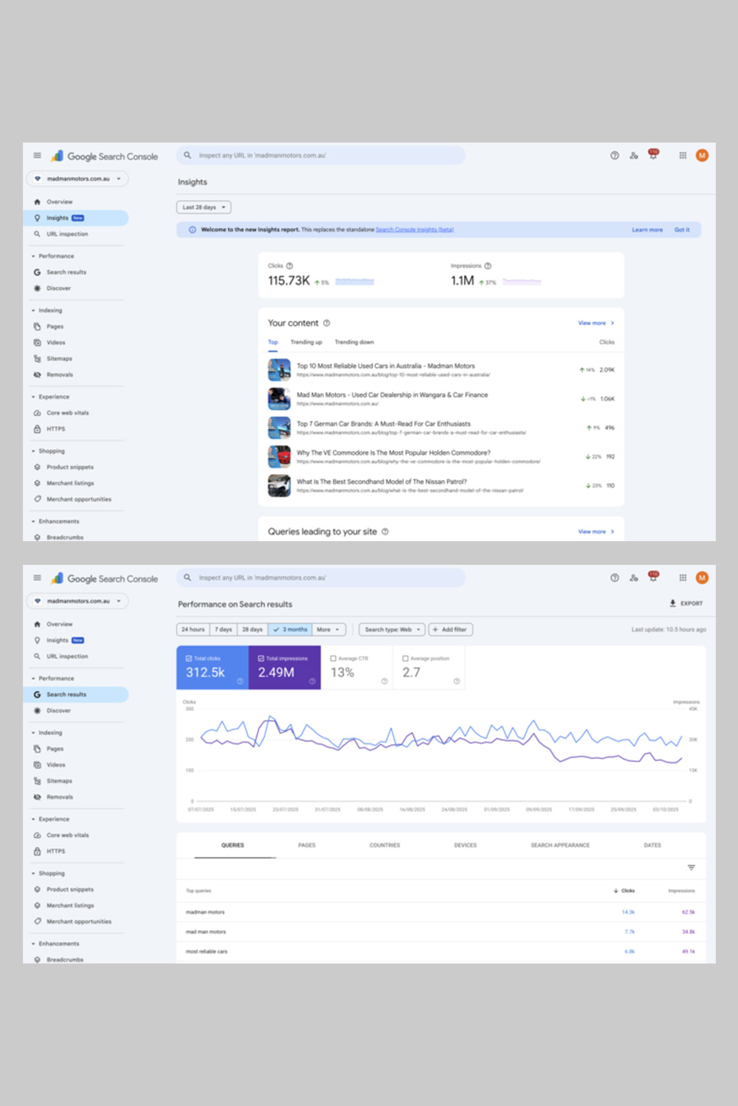Screen dimensions: 738x1106
Task: Click the help icon next to Queries leading to your site
Action: click(385, 532)
